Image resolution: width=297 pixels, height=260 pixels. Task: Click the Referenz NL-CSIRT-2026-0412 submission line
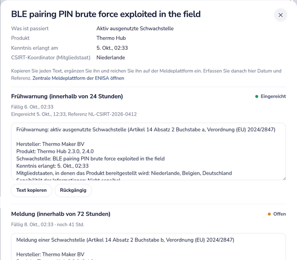pos(74,114)
